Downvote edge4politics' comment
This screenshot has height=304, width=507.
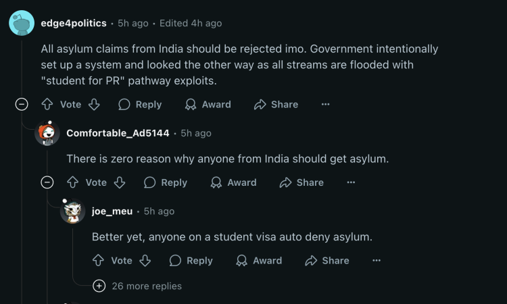tap(94, 104)
